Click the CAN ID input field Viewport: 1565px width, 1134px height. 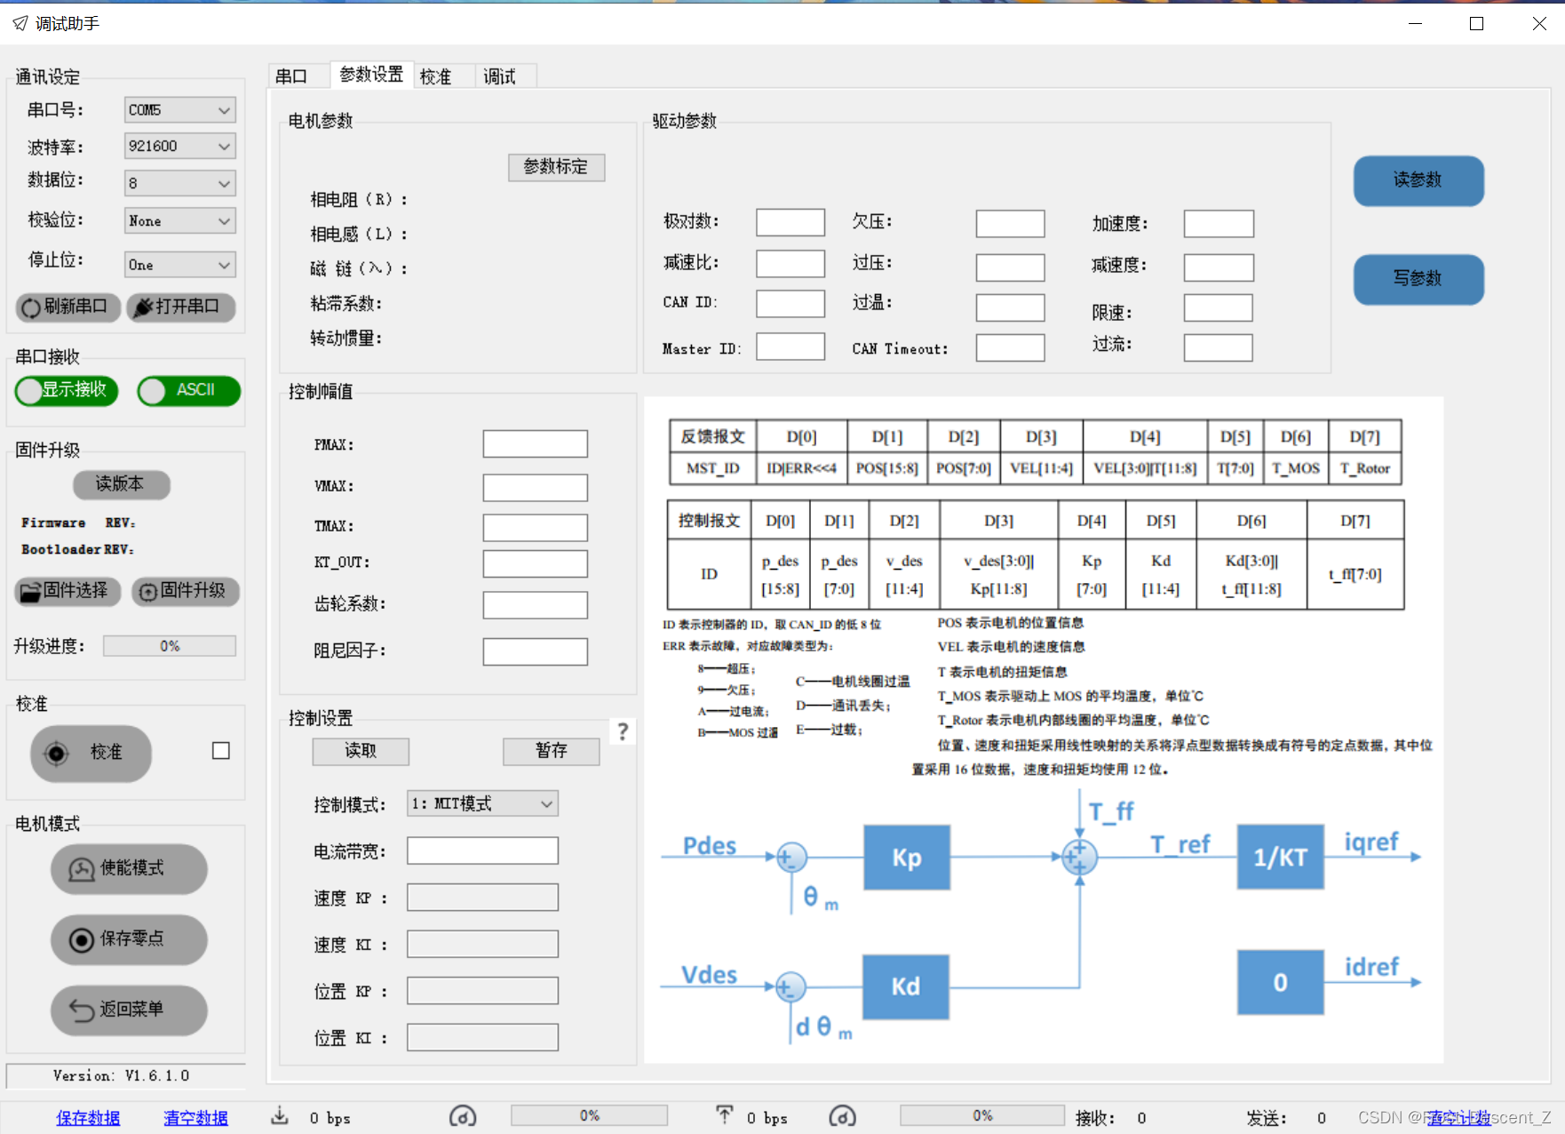pyautogui.click(x=790, y=303)
